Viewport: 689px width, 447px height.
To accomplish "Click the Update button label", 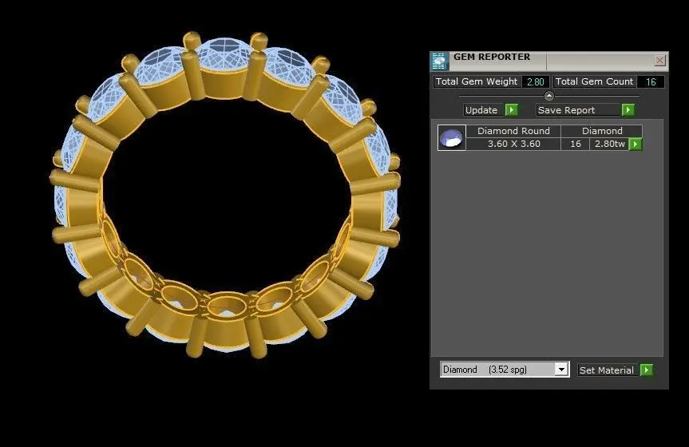I will tap(483, 110).
